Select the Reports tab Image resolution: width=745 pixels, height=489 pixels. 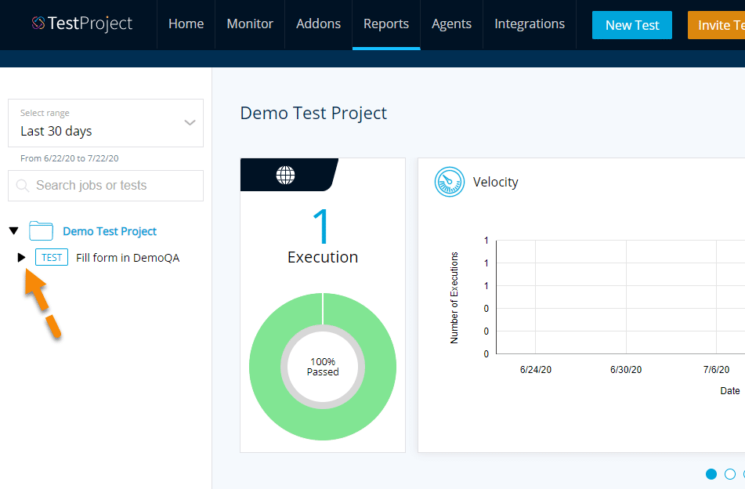(x=385, y=24)
